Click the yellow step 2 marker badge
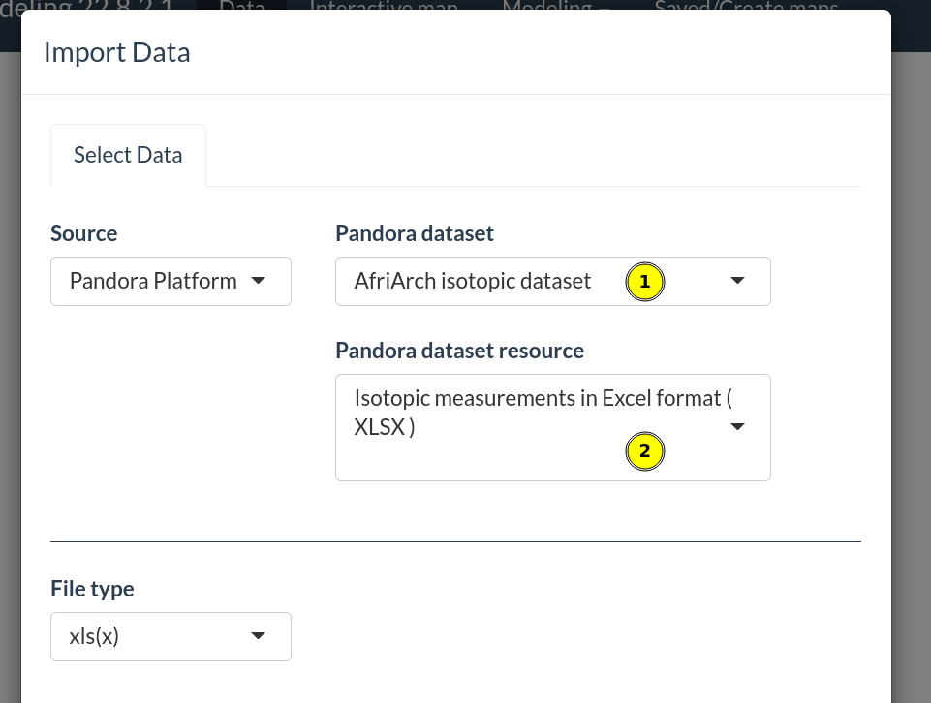The image size is (931, 703). point(645,451)
